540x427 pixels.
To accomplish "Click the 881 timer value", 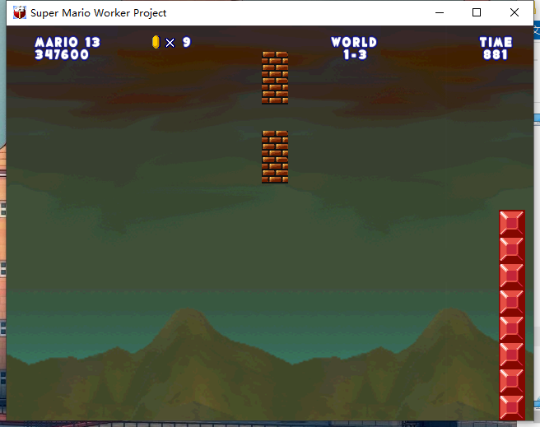I will 496,54.
